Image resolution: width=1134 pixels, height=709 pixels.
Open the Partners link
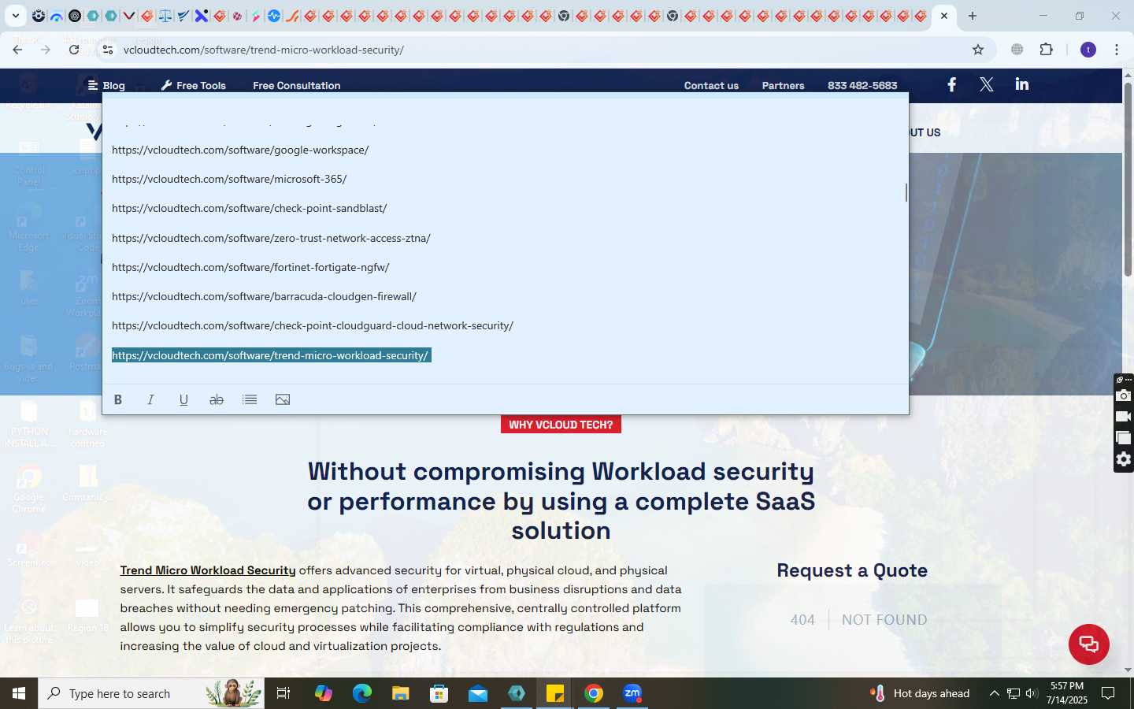(x=783, y=85)
